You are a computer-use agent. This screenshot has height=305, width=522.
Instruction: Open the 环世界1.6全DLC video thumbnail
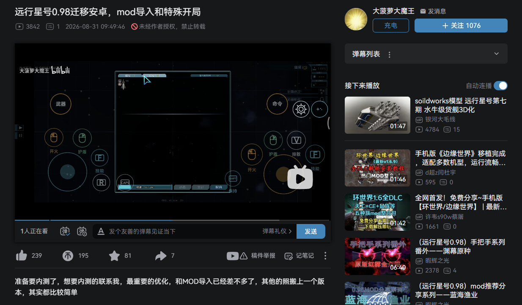377,212
